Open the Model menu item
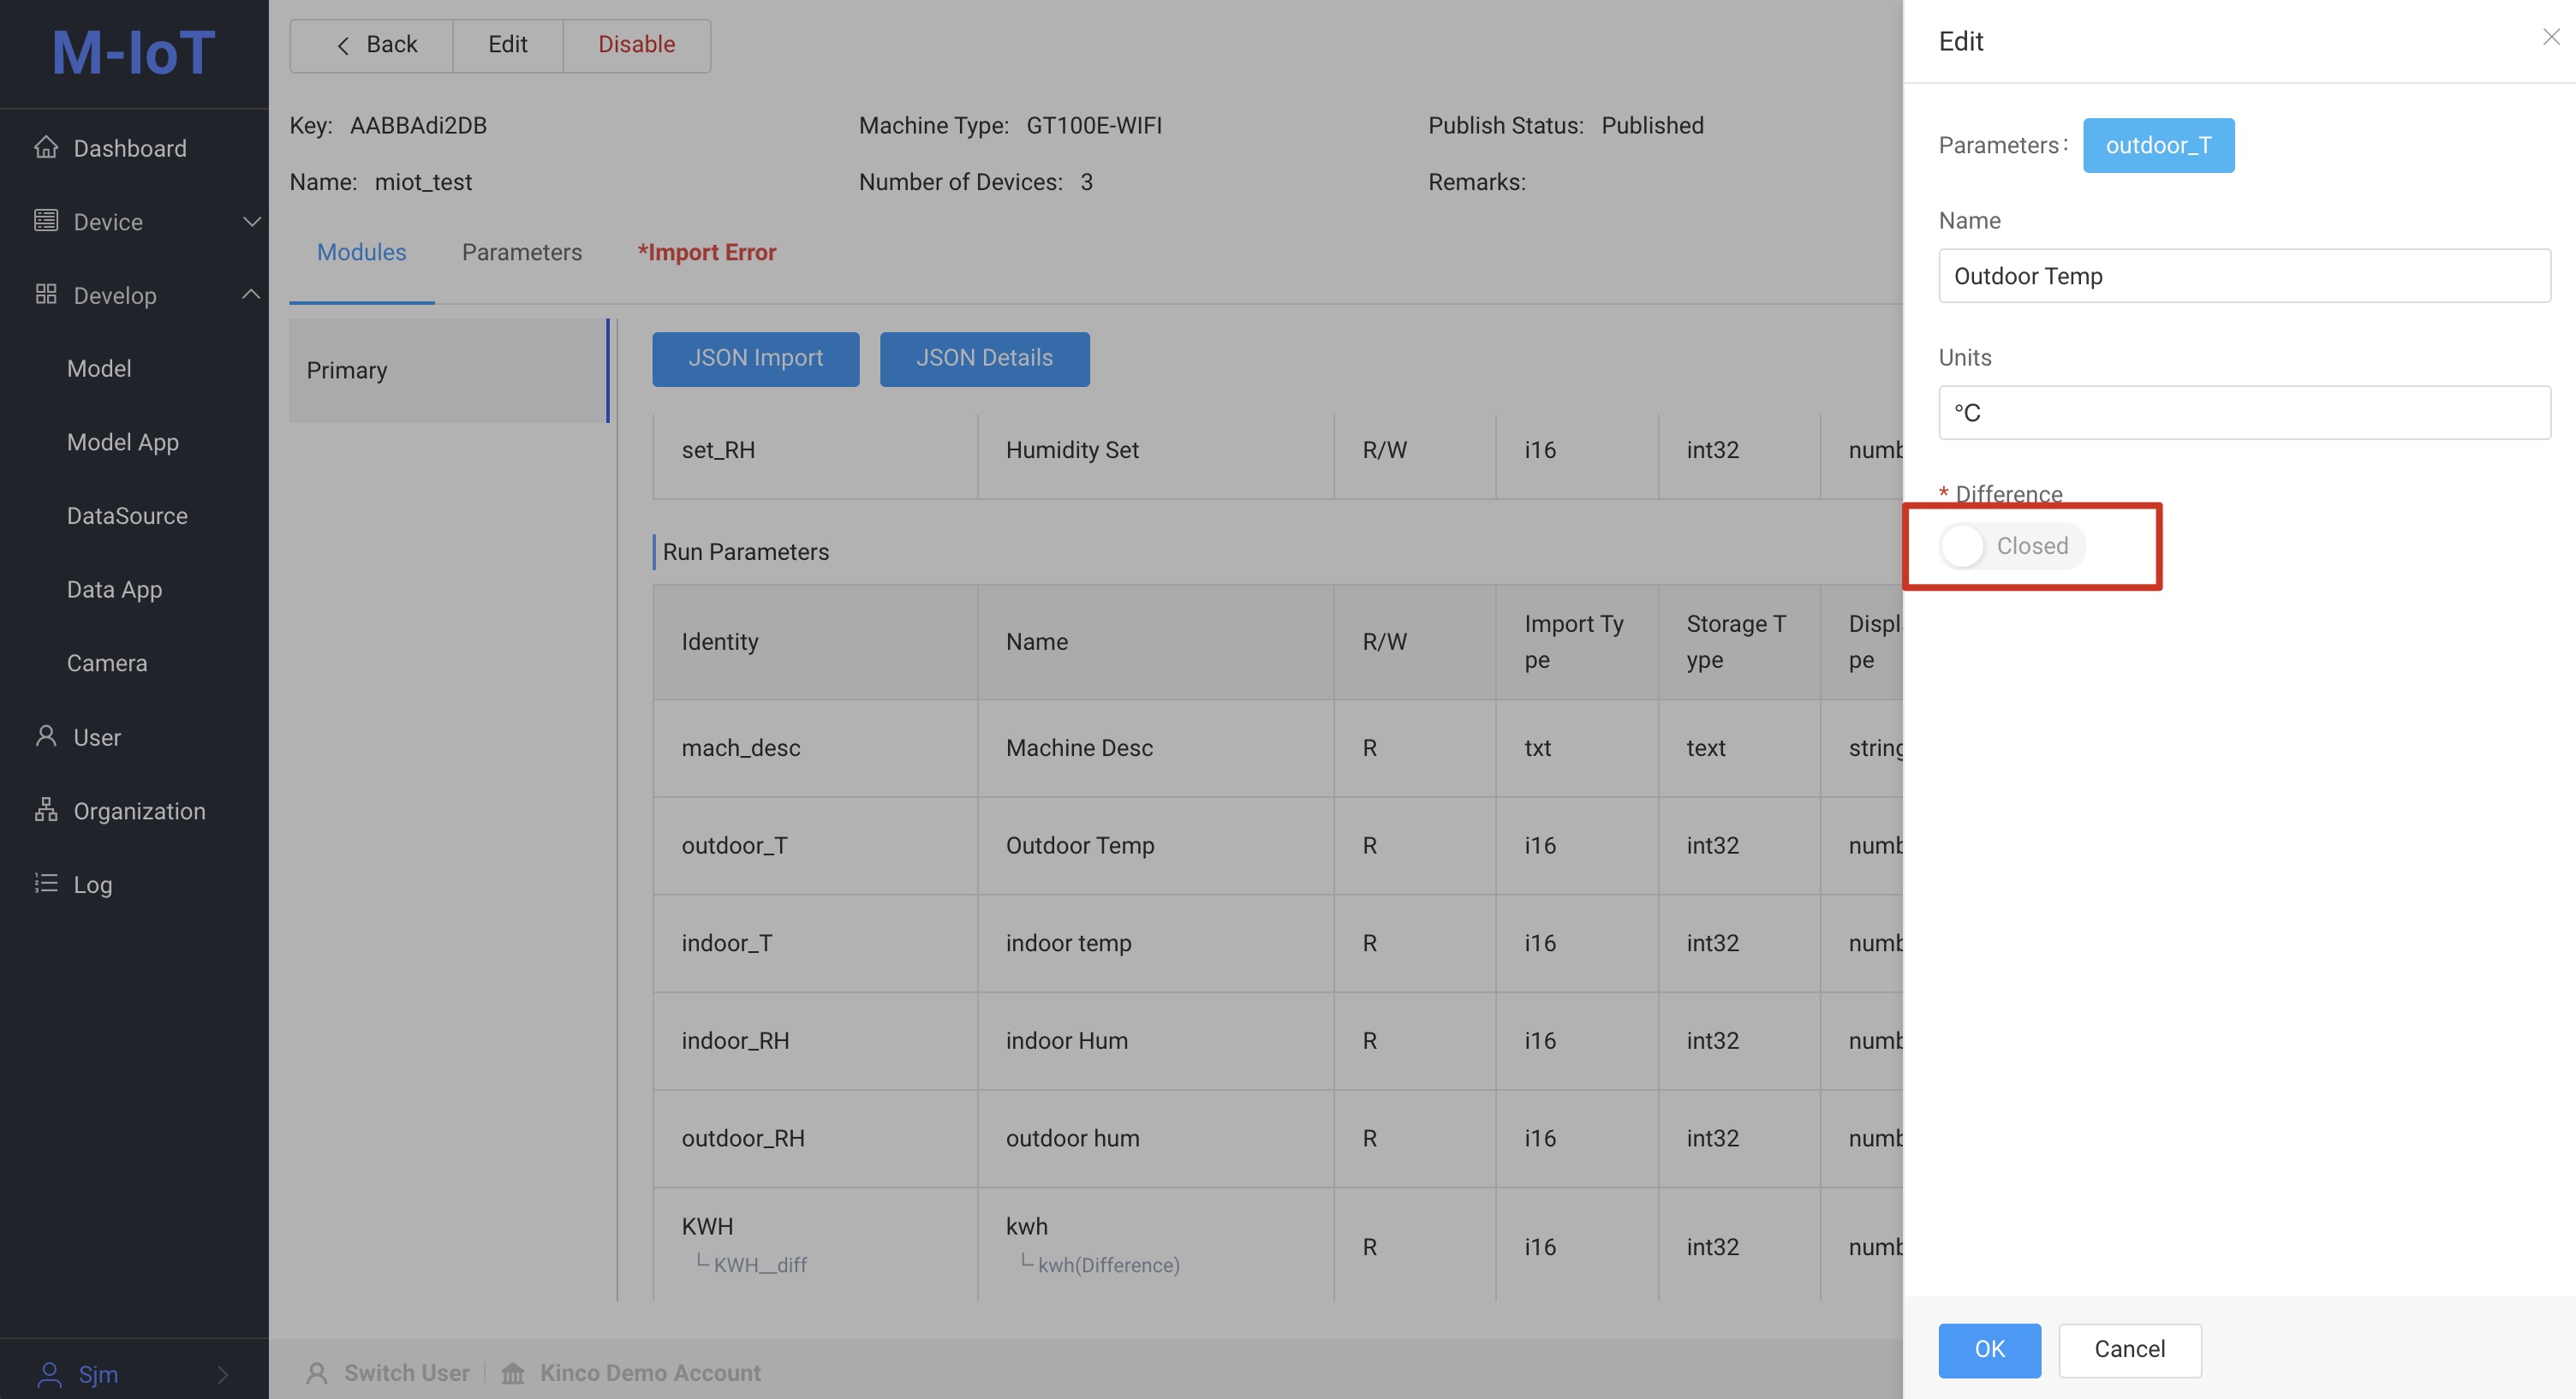Viewport: 2576px width, 1399px height. point(99,368)
